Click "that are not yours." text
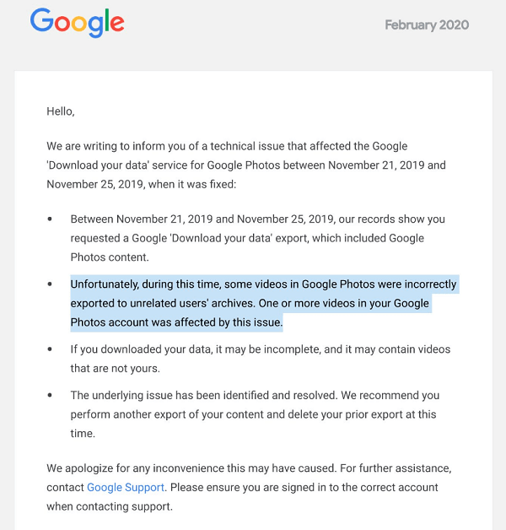The height and width of the screenshot is (530, 506). [x=116, y=368]
